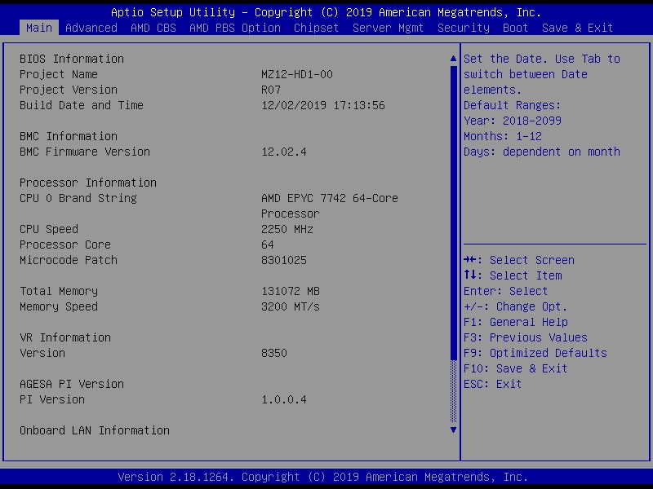653x489 pixels.
Task: Click the BIOS Information heading
Action: click(x=72, y=59)
